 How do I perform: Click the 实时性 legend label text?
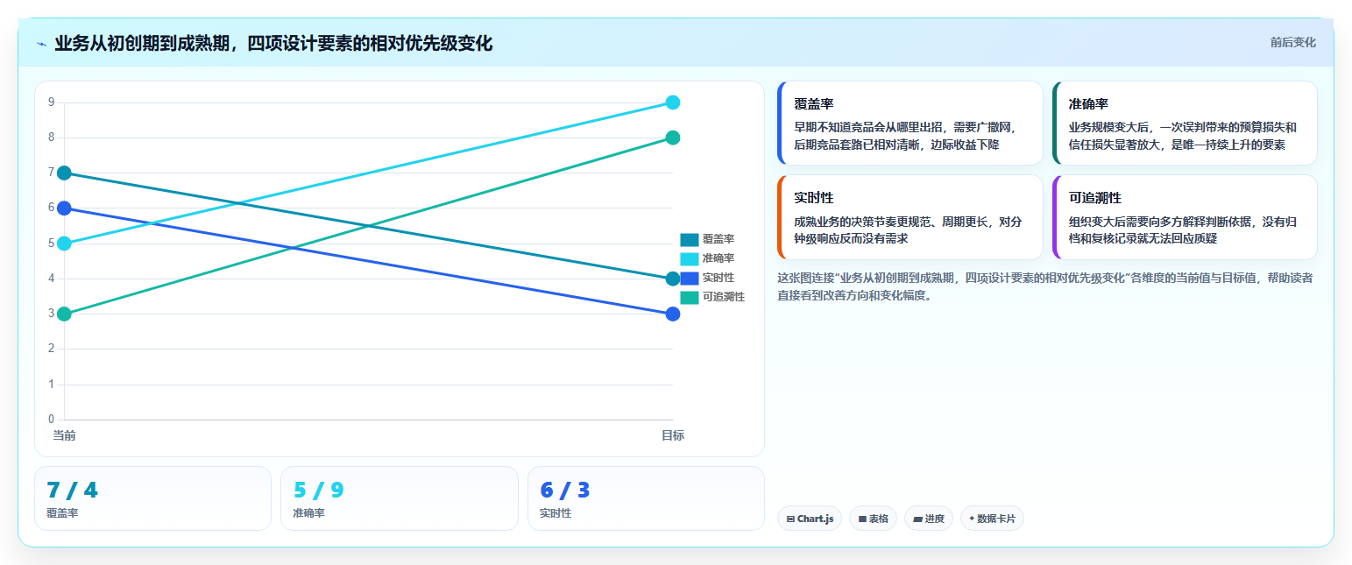pyautogui.click(x=718, y=278)
